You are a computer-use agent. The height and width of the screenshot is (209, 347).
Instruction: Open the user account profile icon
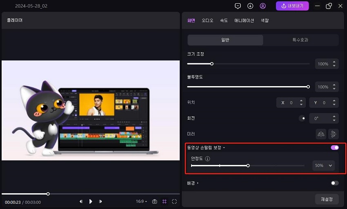pyautogui.click(x=262, y=6)
